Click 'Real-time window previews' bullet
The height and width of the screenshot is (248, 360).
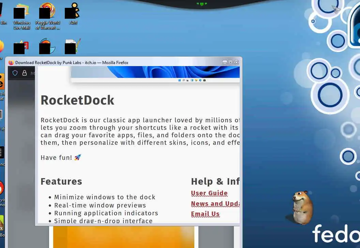[100, 205]
